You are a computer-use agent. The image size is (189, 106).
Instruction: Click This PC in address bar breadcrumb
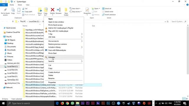(x=23, y=21)
